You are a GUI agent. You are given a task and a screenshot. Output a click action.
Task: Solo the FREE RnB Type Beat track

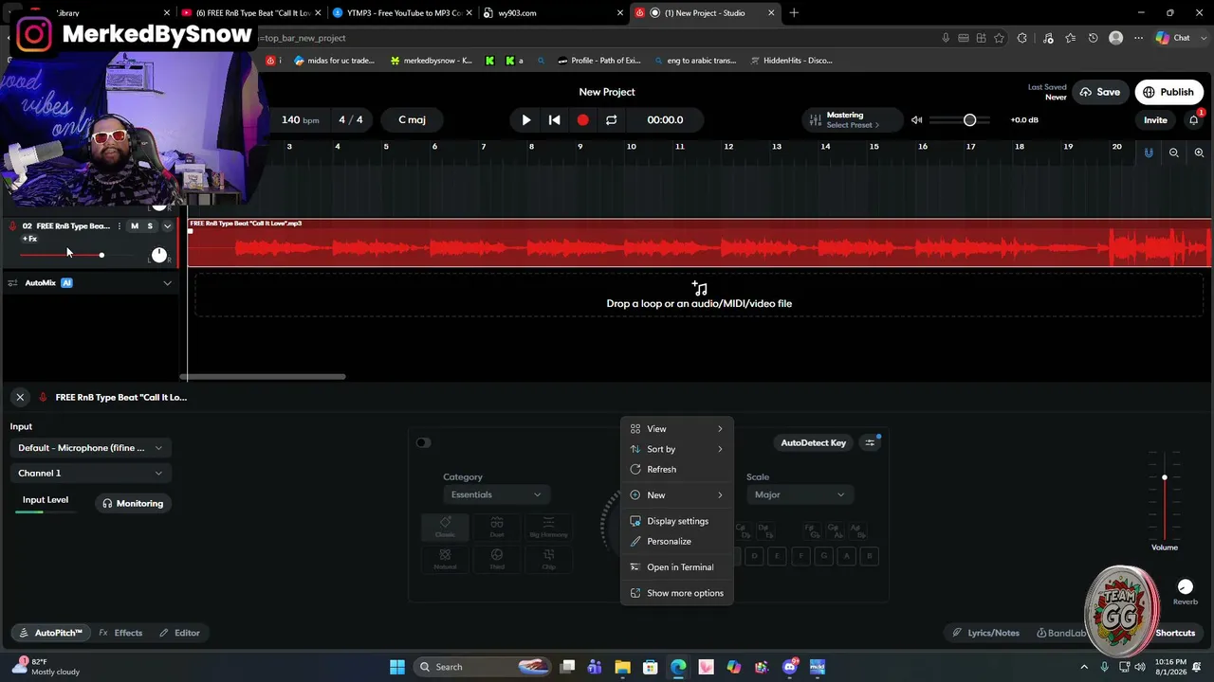(150, 226)
